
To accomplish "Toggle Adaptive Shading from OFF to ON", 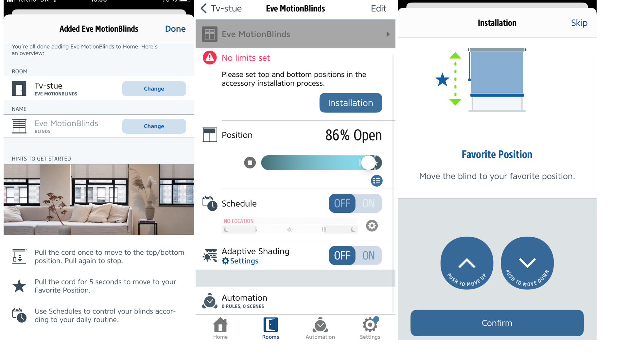I will click(368, 255).
